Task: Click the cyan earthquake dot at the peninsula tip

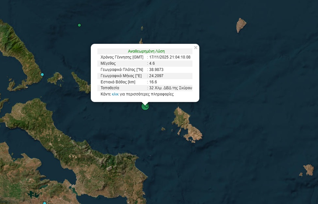Action: coord(42,75)
